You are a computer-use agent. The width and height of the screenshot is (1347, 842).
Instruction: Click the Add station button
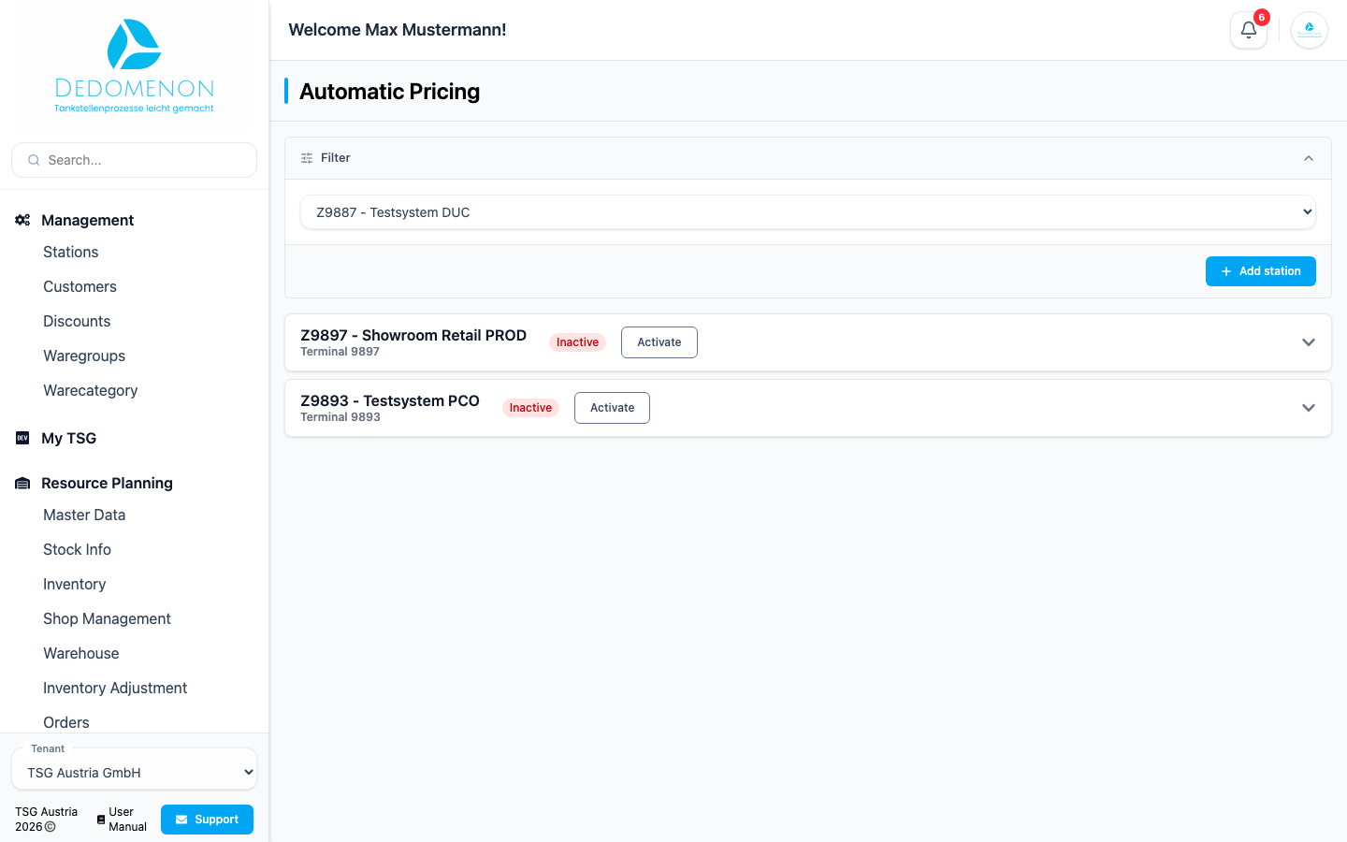click(x=1260, y=271)
